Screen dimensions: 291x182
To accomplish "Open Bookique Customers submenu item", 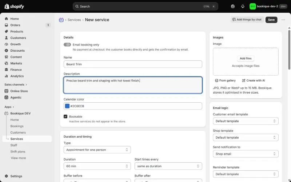I will pos(18,132).
